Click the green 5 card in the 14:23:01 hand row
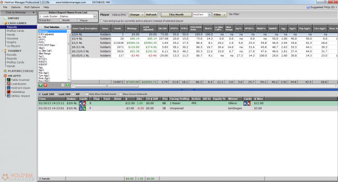 pos(84,108)
